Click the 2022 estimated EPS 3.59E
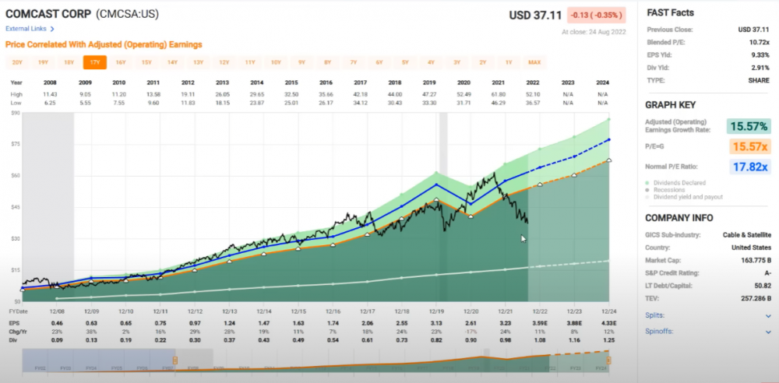The width and height of the screenshot is (779, 383). coord(540,322)
